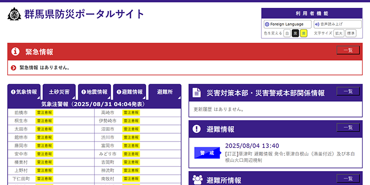
Task: Click the 雷注意報 badge for 下仁田町
Action: point(44,179)
